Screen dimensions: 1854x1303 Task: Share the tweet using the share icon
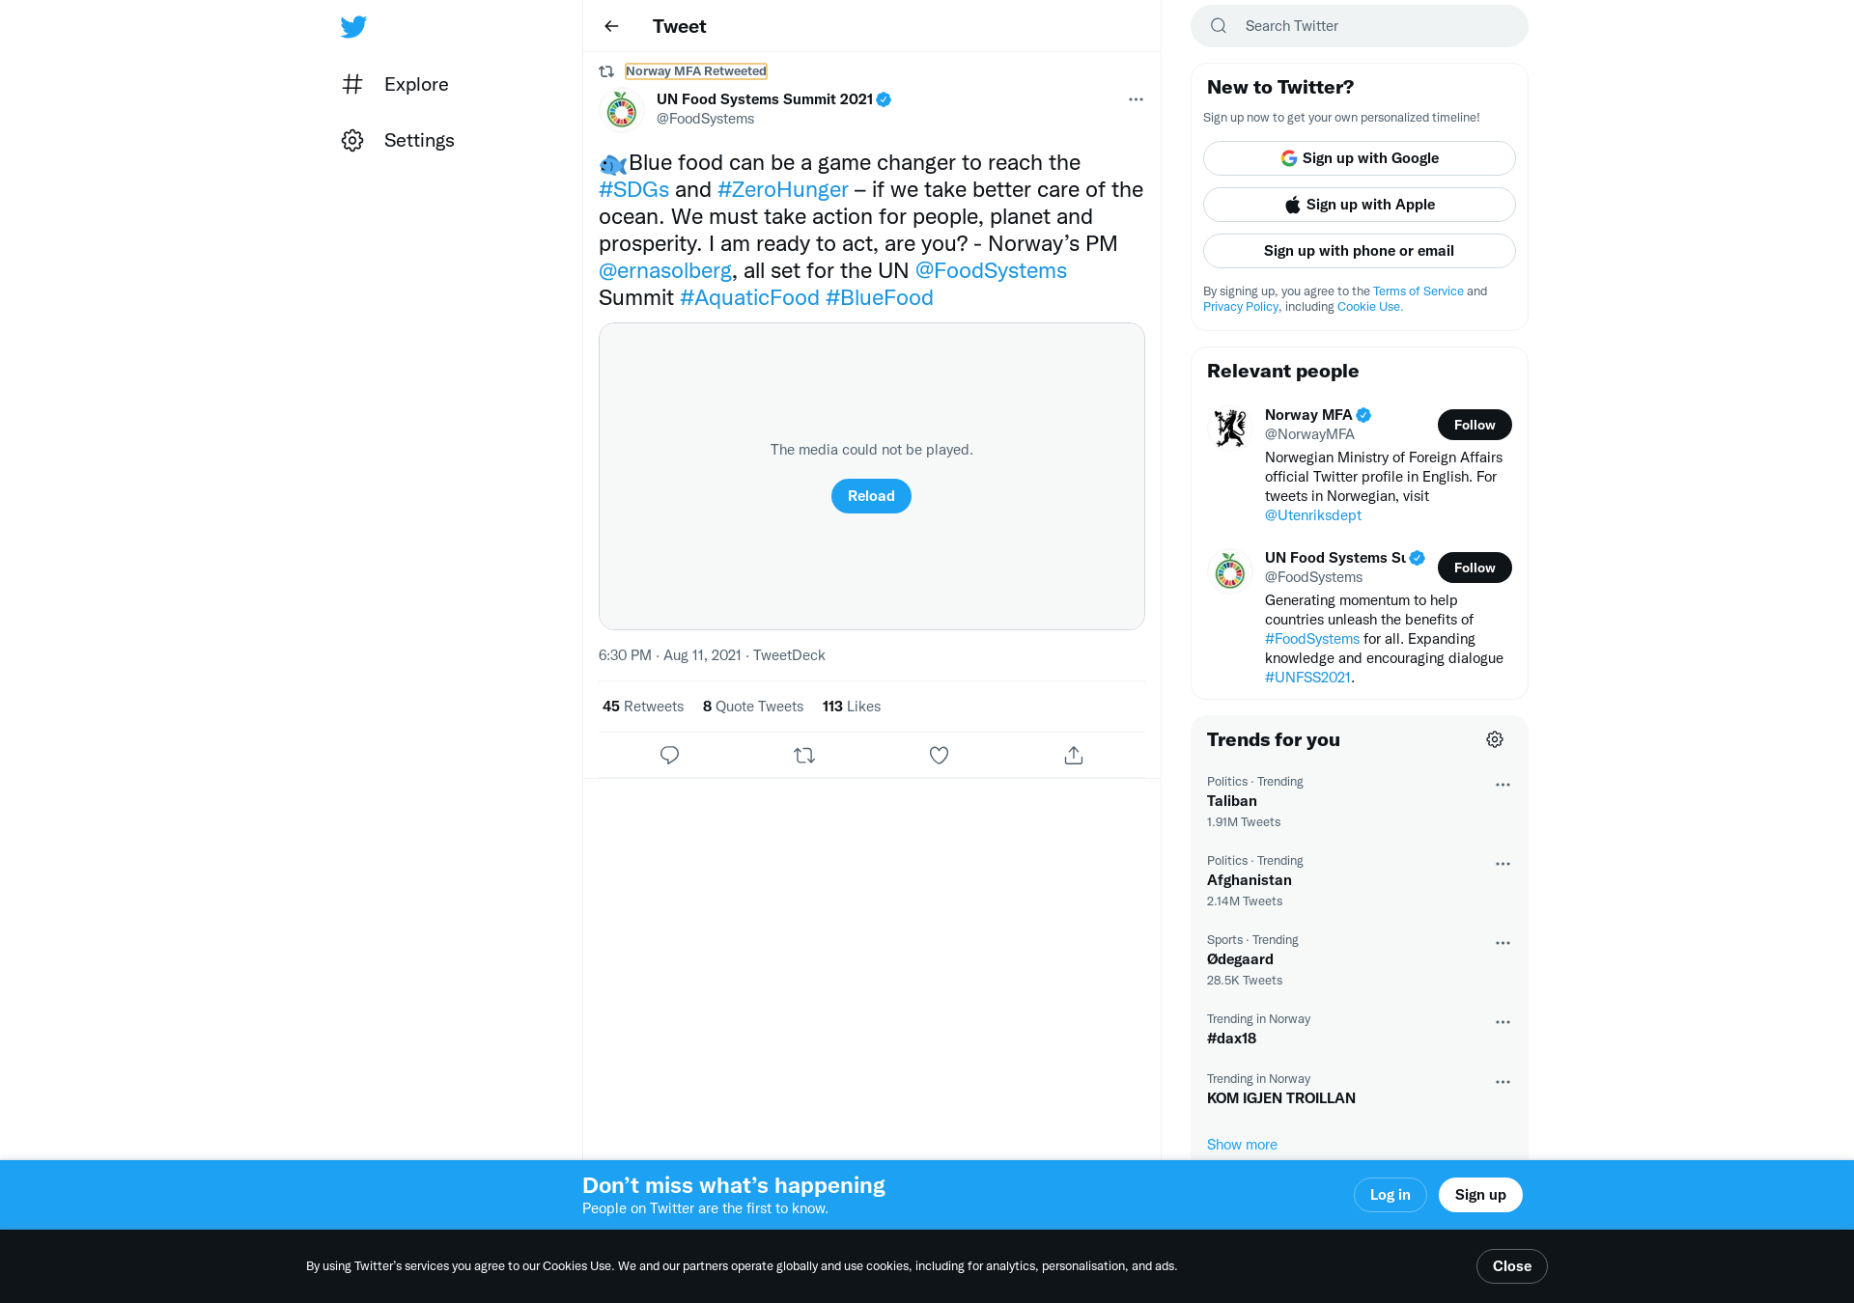click(1074, 755)
